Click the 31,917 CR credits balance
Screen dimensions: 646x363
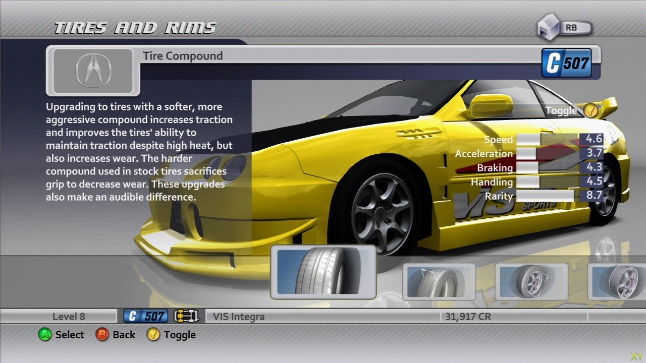point(468,317)
